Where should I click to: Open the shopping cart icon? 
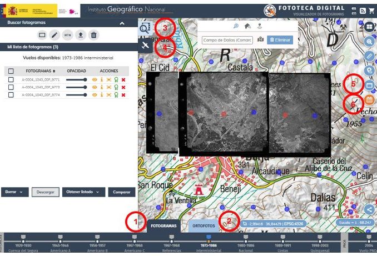click(371, 11)
